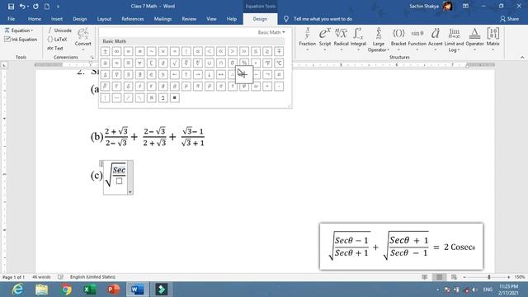Insert the infinity symbol
This screenshot has width=528, height=297.
coord(116,51)
